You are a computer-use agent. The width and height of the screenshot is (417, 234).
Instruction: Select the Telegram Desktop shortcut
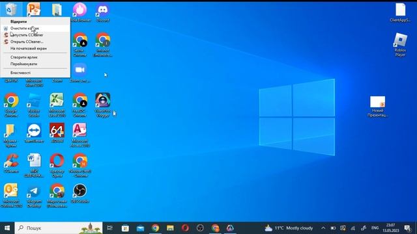[34, 195]
